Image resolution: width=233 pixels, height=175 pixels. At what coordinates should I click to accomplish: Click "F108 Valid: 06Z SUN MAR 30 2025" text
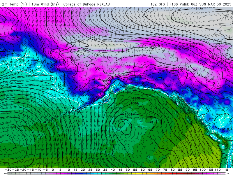pos(200,4)
